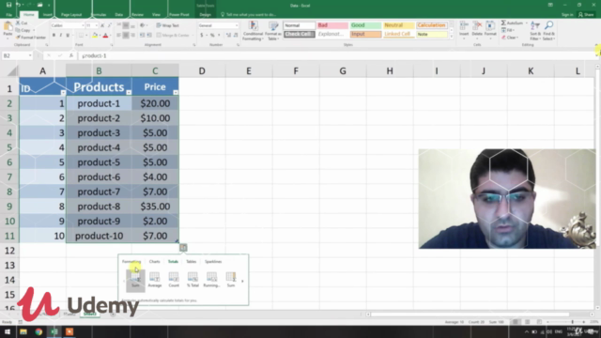Toggle Center horizontal alignment
The image size is (601, 338).
click(x=126, y=36)
